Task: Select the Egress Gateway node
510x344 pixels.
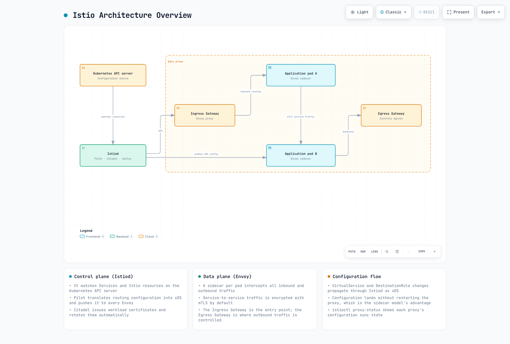Action: tap(391, 115)
